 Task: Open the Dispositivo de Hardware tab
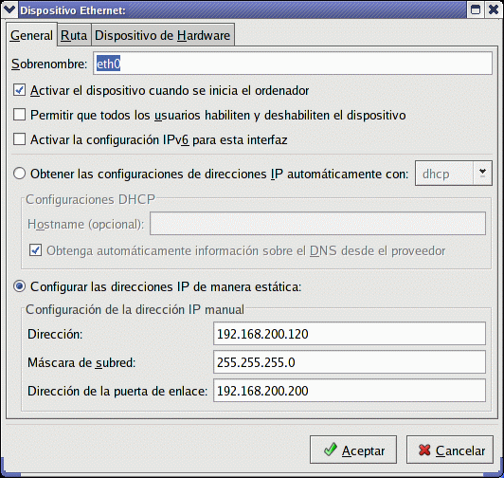[163, 35]
